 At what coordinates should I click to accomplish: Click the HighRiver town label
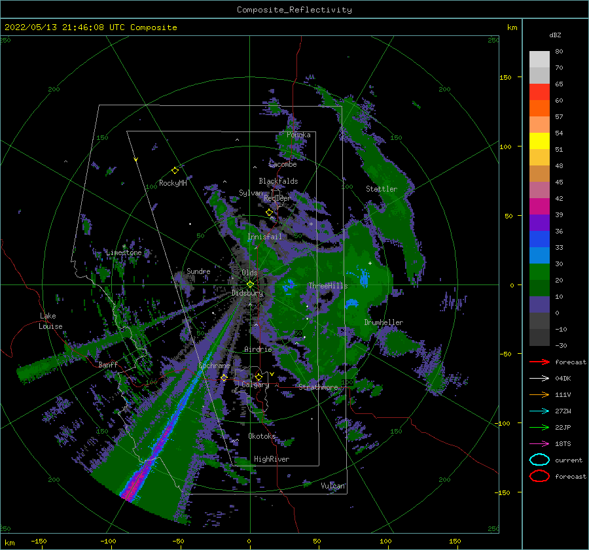(272, 459)
